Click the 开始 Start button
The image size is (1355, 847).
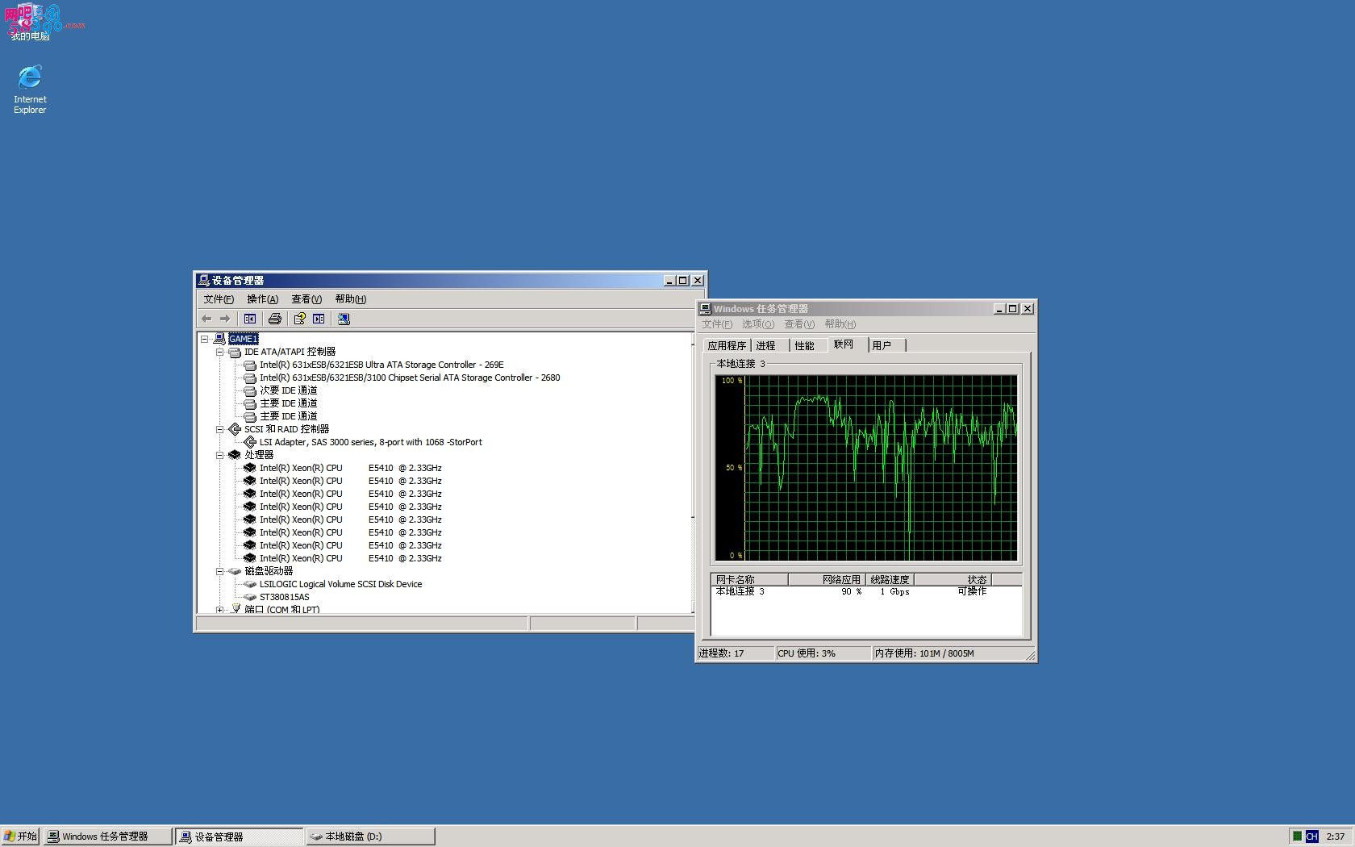pos(21,837)
